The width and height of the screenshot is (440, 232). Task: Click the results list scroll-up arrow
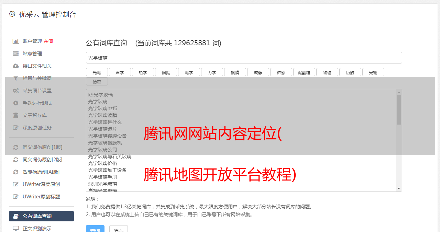[399, 92]
